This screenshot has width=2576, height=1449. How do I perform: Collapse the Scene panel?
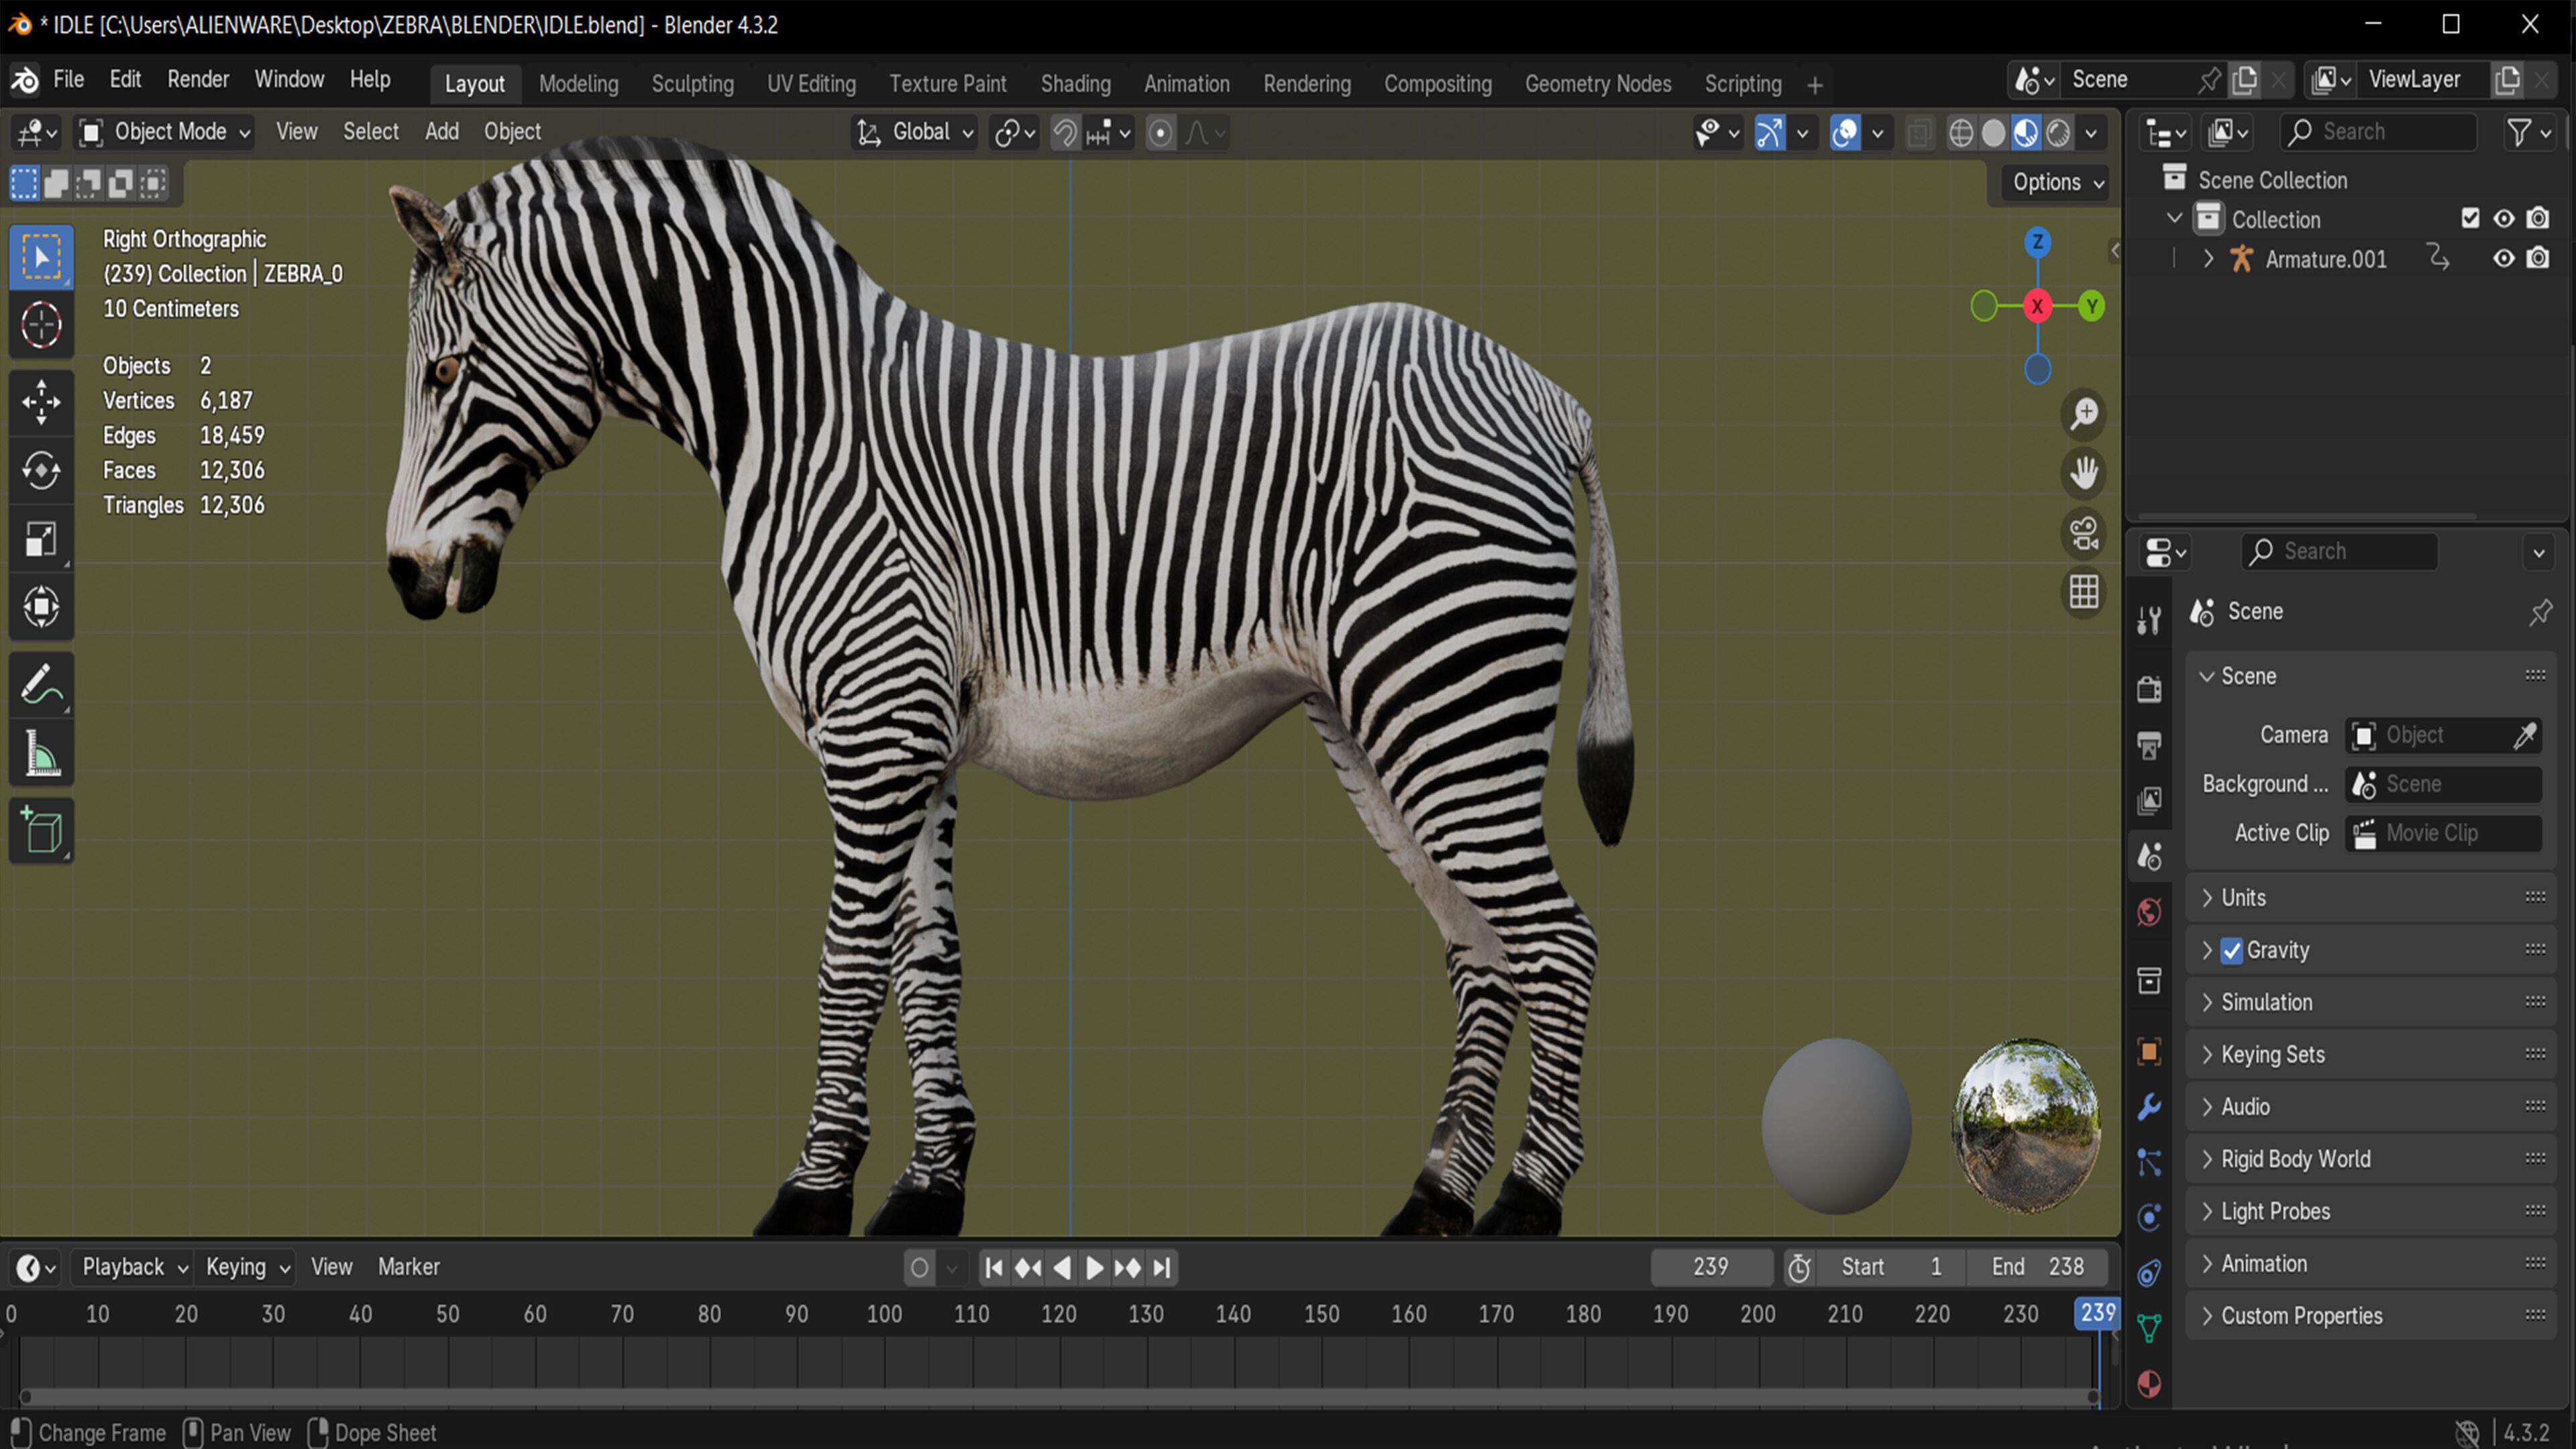[x=2370, y=677]
